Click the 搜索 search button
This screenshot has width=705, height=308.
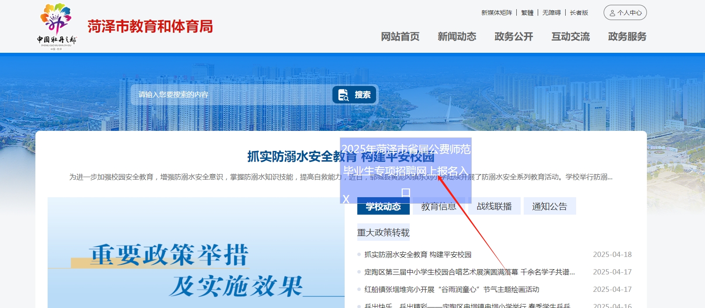[x=355, y=95]
